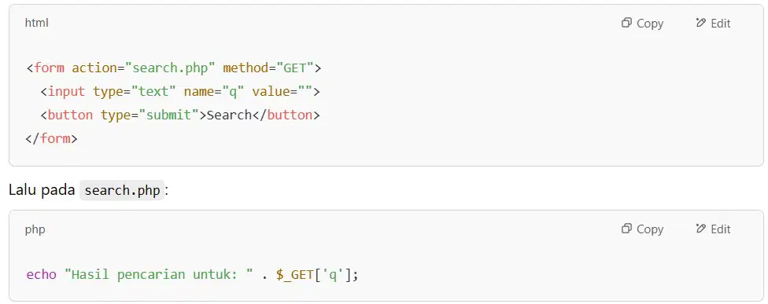Click the method="GET" attribute text
Screen dimensions: 768x304
coord(268,68)
